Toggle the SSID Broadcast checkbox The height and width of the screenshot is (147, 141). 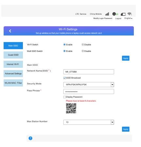coord(64,78)
